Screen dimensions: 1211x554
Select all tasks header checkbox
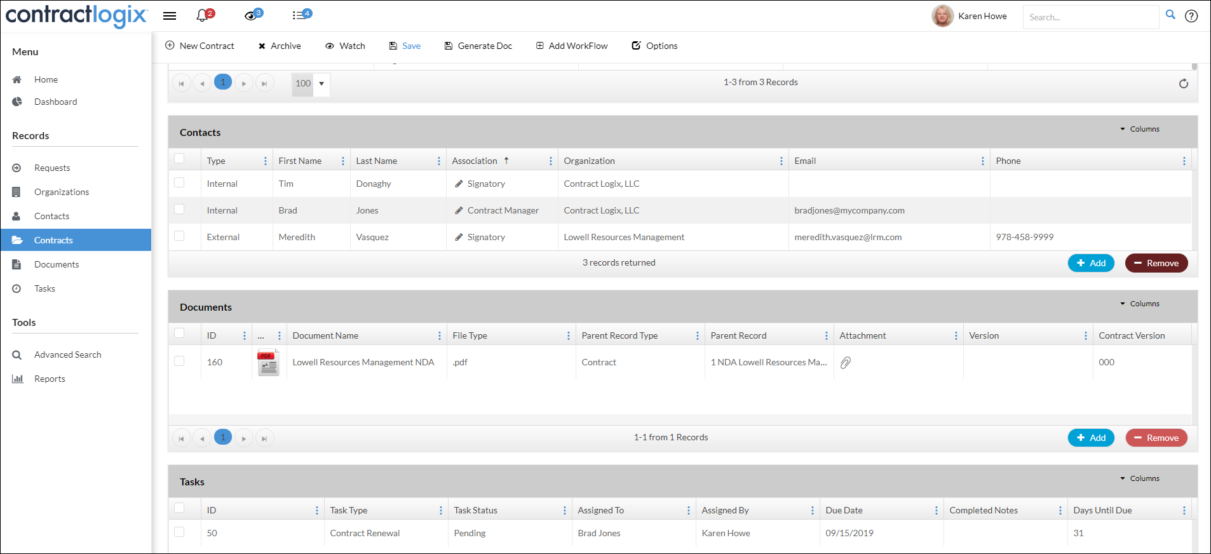pos(179,508)
